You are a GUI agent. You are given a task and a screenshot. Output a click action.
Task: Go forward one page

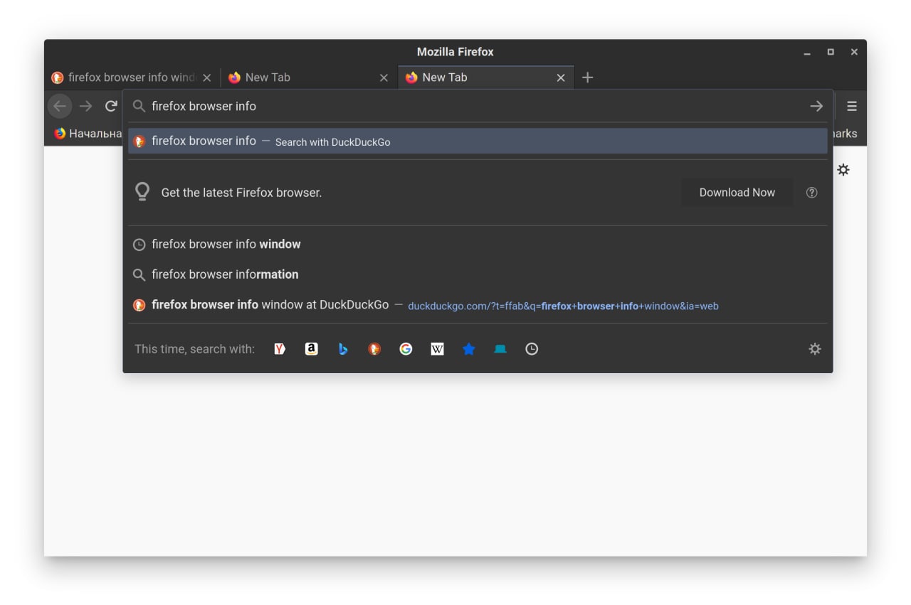pos(85,106)
